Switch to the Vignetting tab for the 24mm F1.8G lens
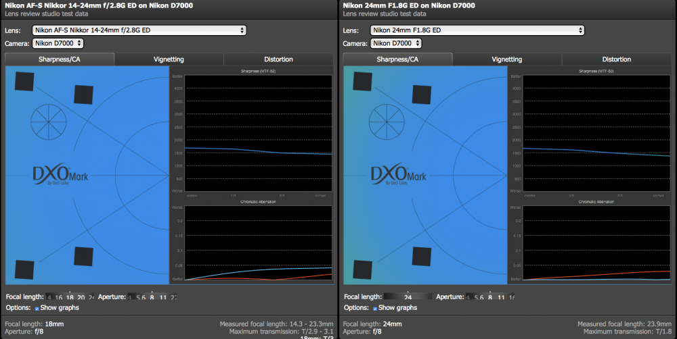This screenshot has width=677, height=339. point(507,59)
